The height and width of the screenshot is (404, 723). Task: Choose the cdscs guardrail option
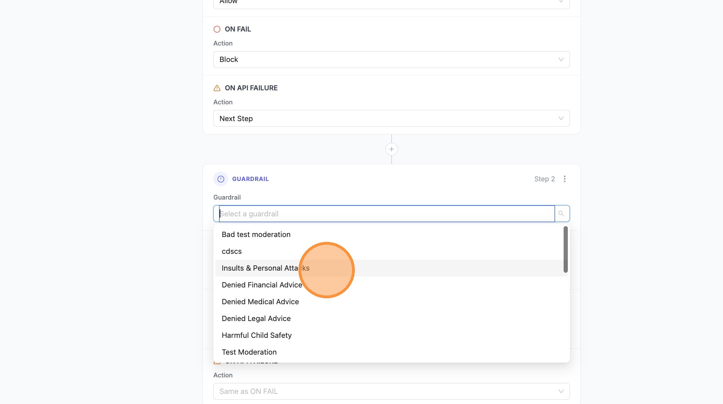(232, 251)
